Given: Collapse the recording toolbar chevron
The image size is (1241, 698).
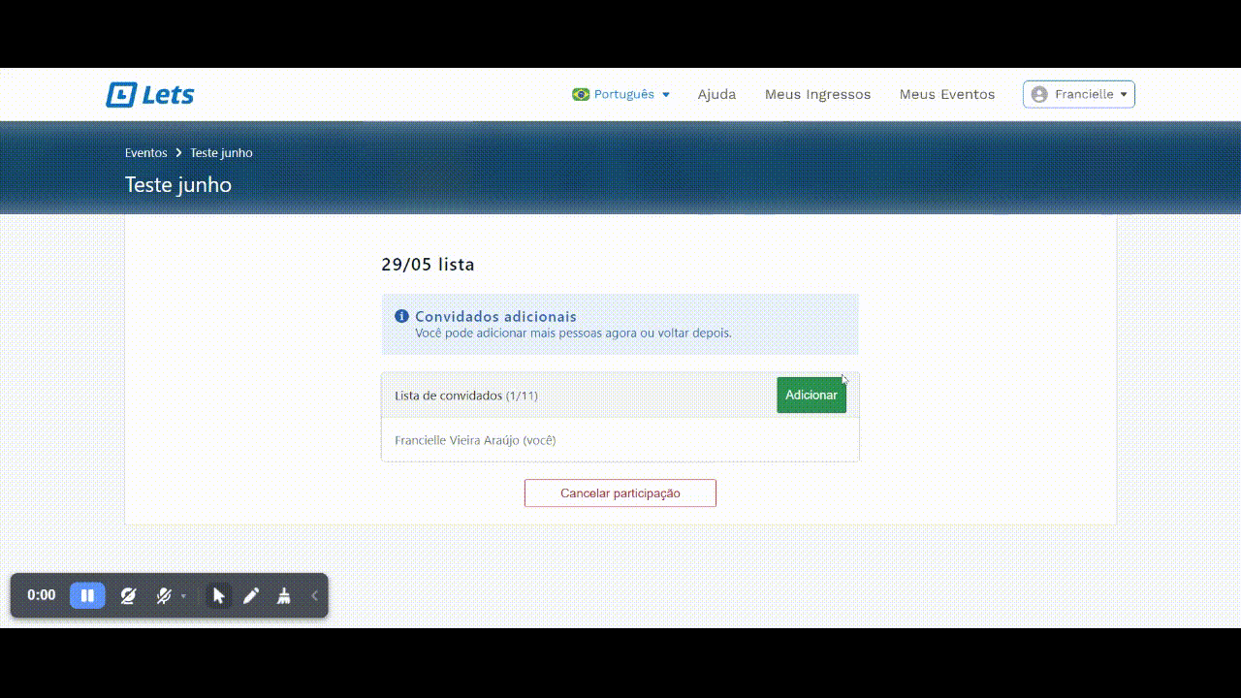Looking at the screenshot, I should [314, 595].
